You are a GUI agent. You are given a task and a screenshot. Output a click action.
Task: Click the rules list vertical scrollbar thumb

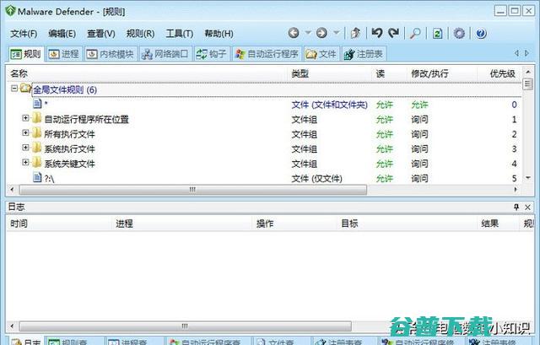coord(528,84)
